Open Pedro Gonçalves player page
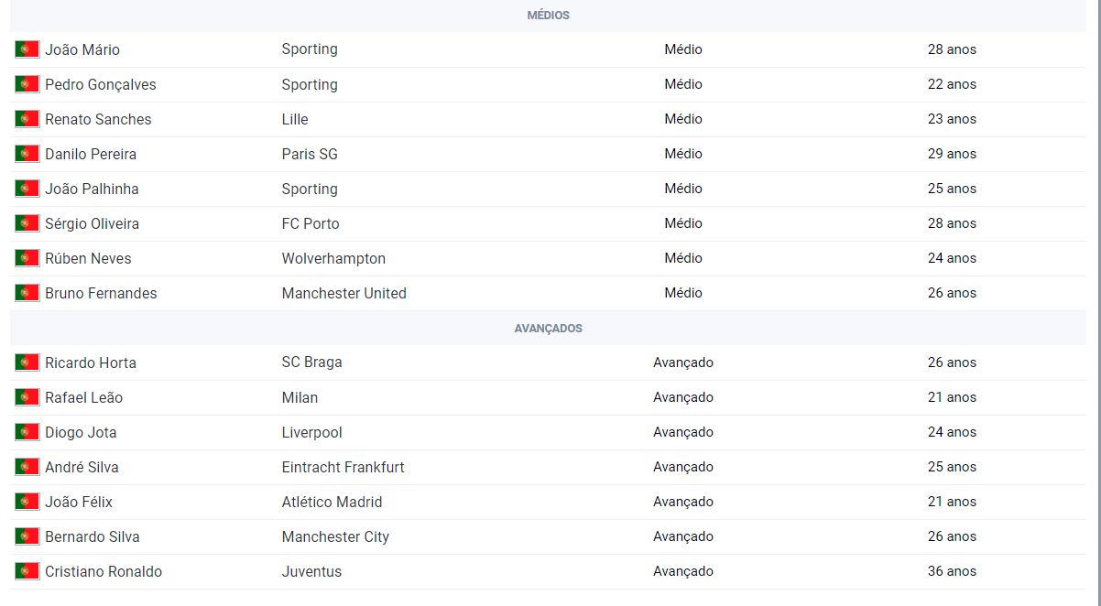This screenshot has height=606, width=1101. [x=101, y=84]
